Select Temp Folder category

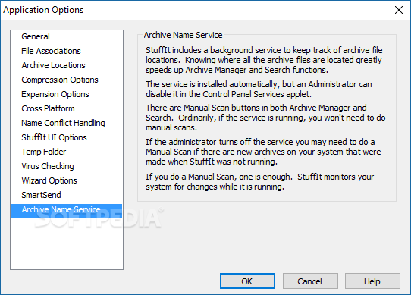click(67, 152)
